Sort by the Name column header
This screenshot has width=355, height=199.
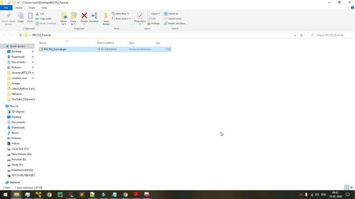(x=43, y=43)
